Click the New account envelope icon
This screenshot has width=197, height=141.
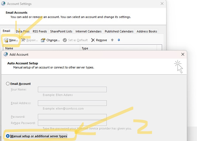[x=6, y=40]
